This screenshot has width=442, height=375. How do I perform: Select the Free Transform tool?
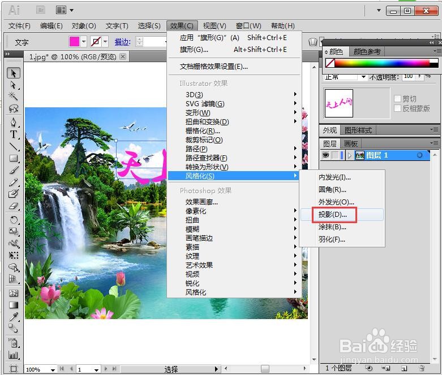13,255
